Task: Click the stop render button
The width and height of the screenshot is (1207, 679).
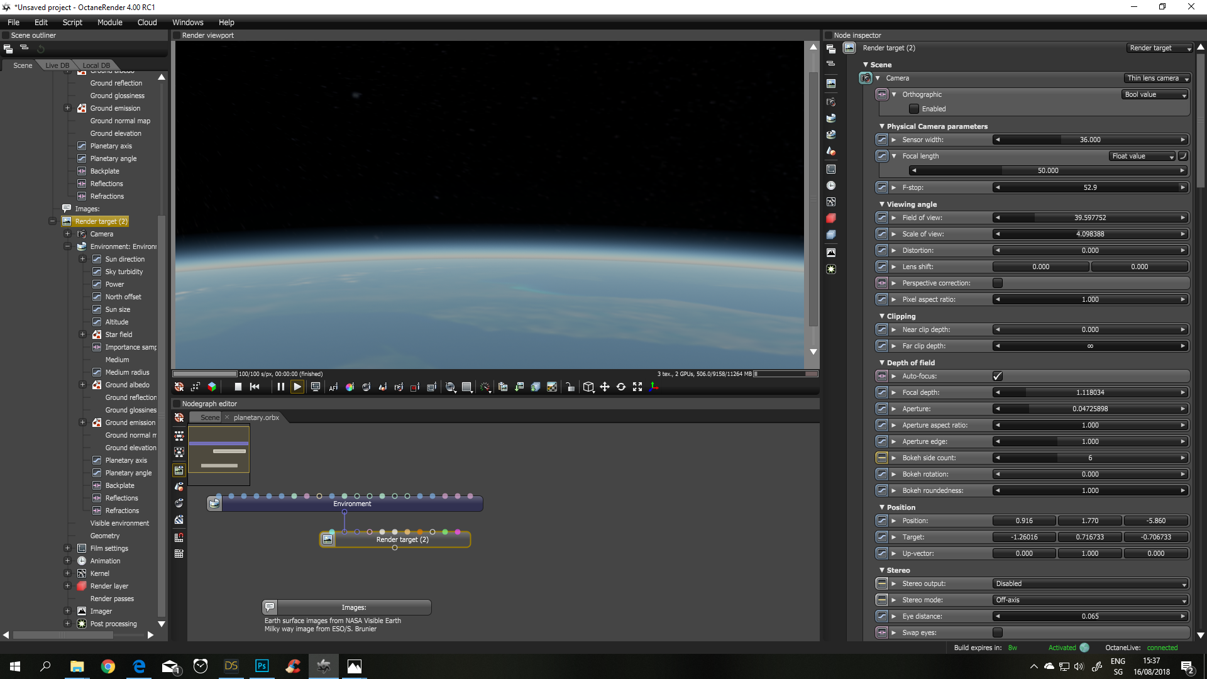Action: point(238,387)
